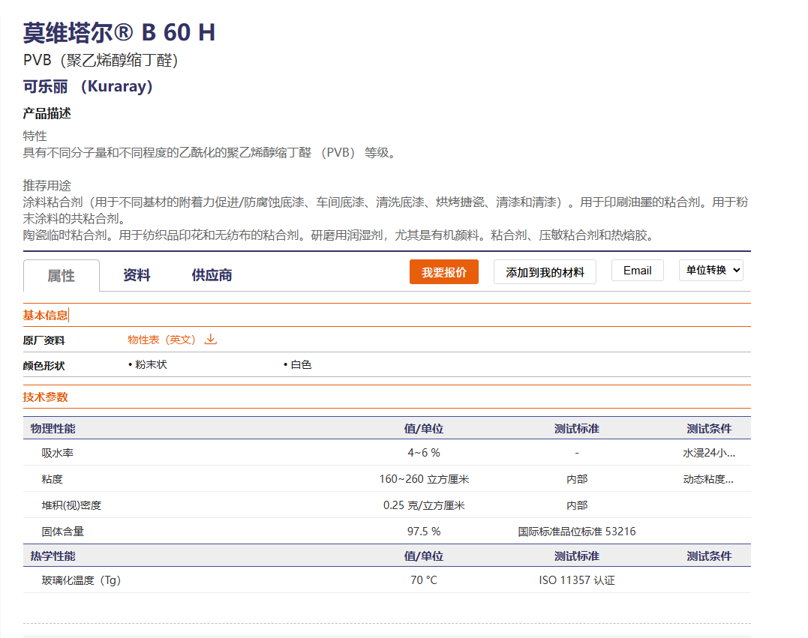
Task: Open the 单位转换 unit conversion dropdown
Action: point(711,271)
